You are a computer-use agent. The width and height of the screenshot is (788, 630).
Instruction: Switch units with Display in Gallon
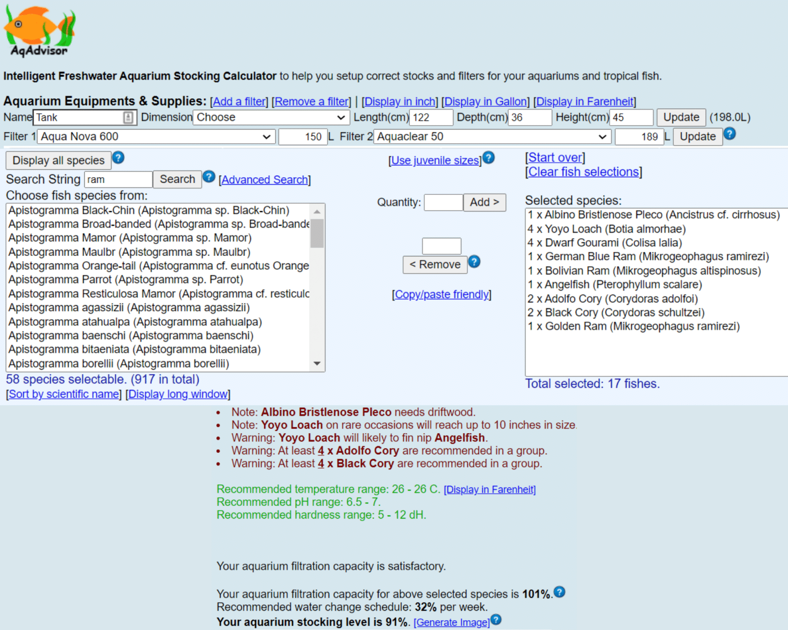click(x=486, y=101)
